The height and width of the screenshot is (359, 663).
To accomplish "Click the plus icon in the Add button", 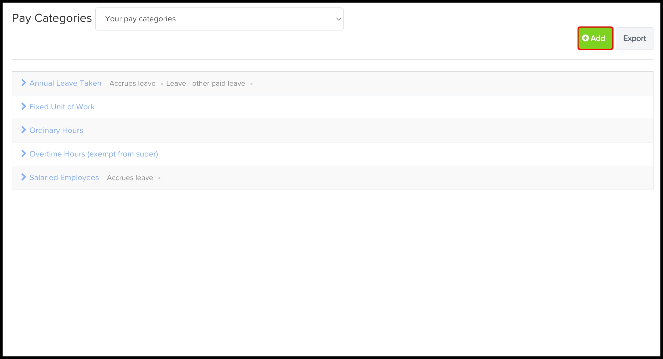I will (585, 38).
